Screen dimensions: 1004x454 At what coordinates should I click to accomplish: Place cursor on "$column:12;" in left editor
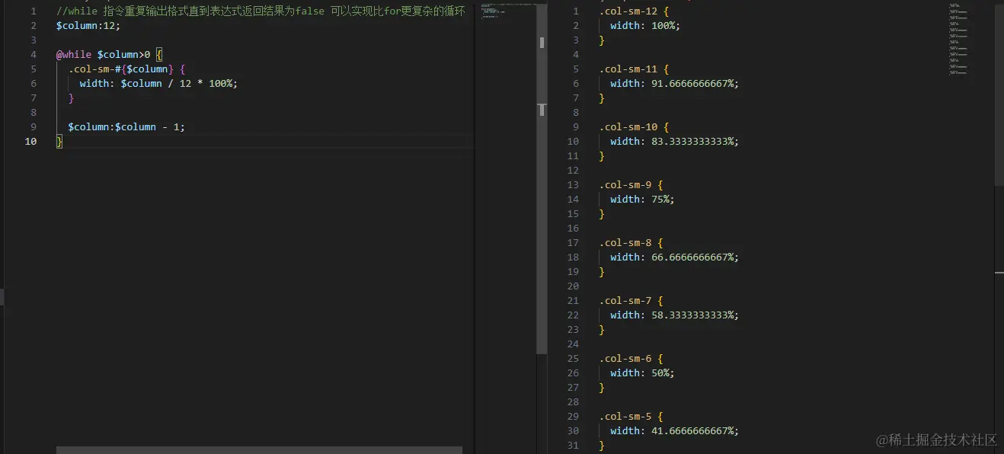(88, 26)
